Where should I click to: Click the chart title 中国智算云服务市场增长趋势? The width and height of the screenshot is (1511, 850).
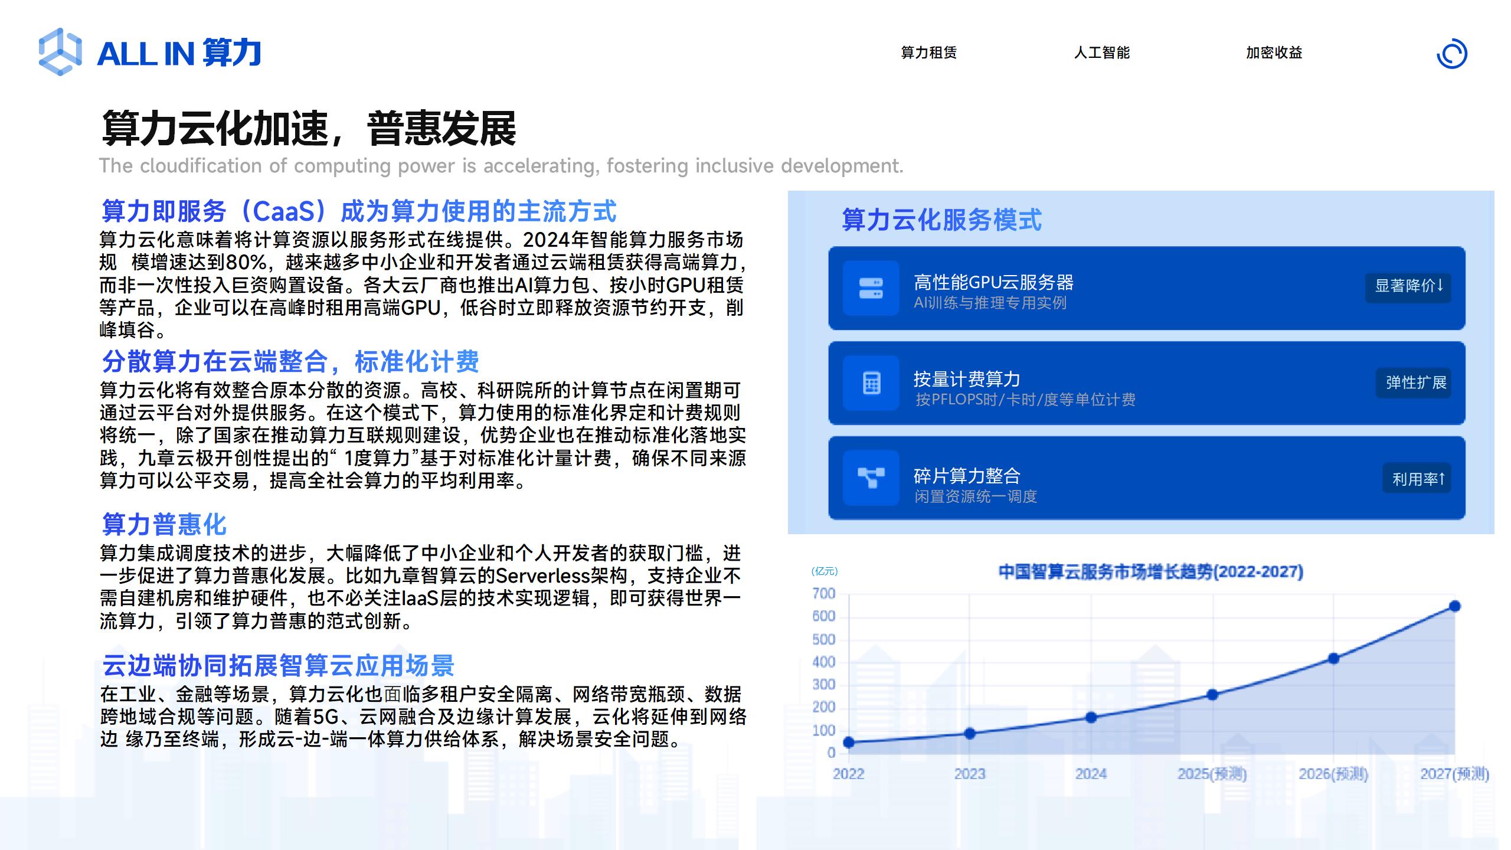pos(1150,571)
